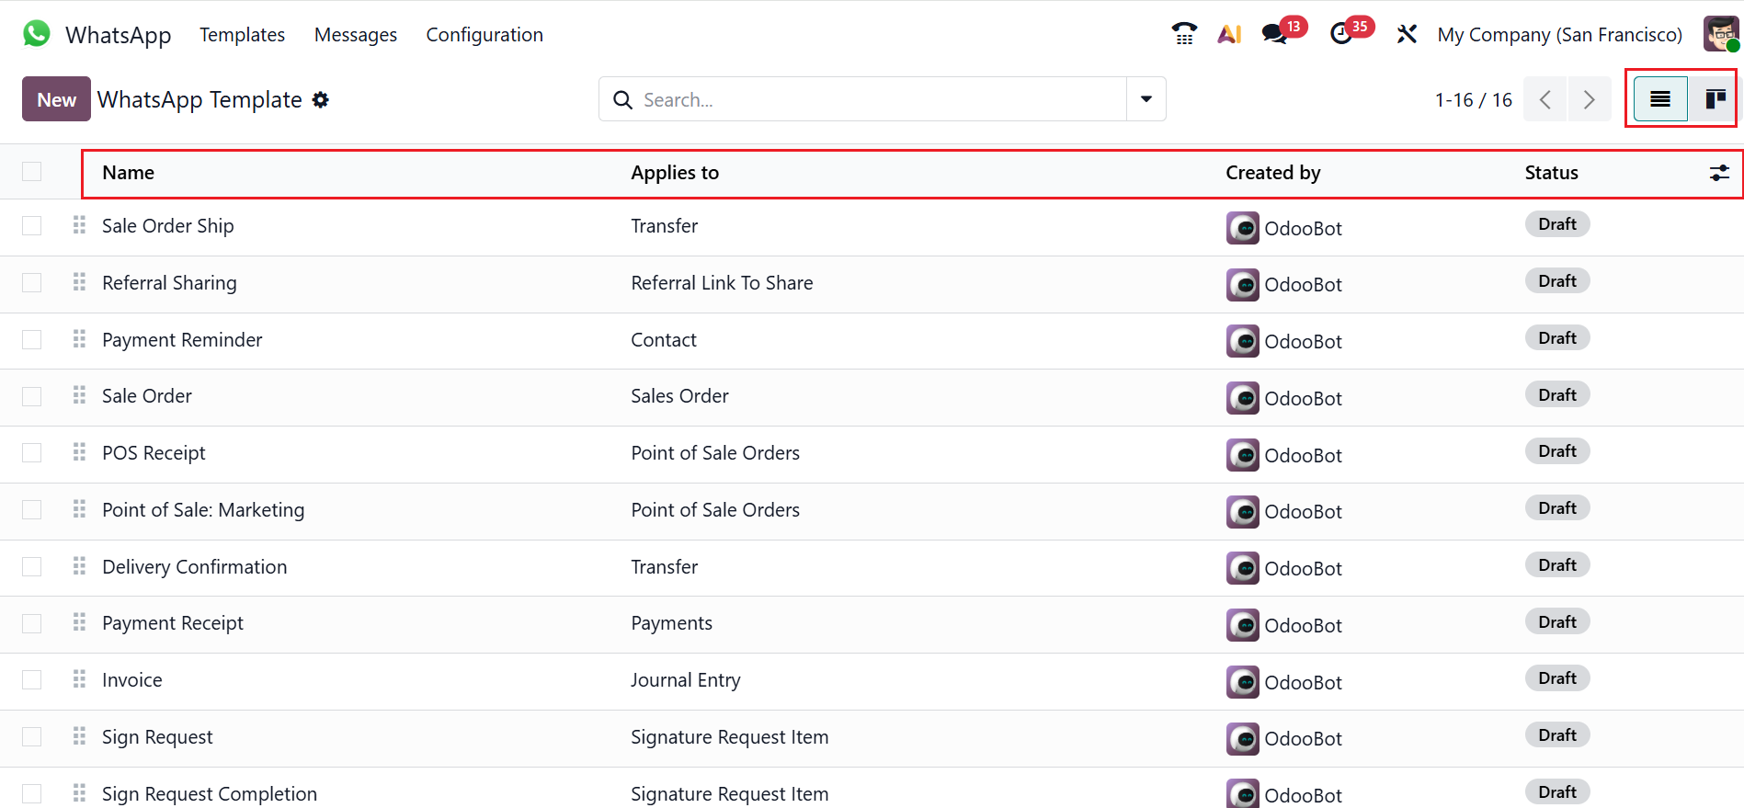This screenshot has height=808, width=1744.
Task: Click the WhatsApp logo icon
Action: (37, 34)
